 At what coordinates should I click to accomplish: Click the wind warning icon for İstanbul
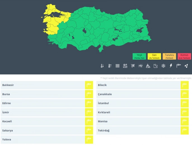pyautogui.click(x=184, y=103)
